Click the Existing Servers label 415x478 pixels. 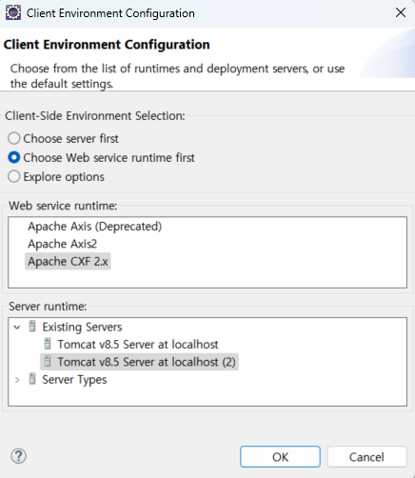(82, 327)
